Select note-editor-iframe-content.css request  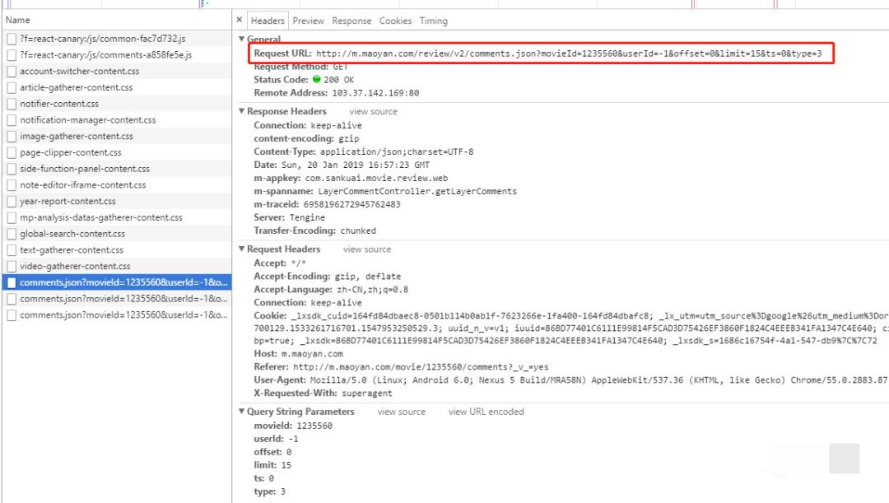(x=116, y=185)
